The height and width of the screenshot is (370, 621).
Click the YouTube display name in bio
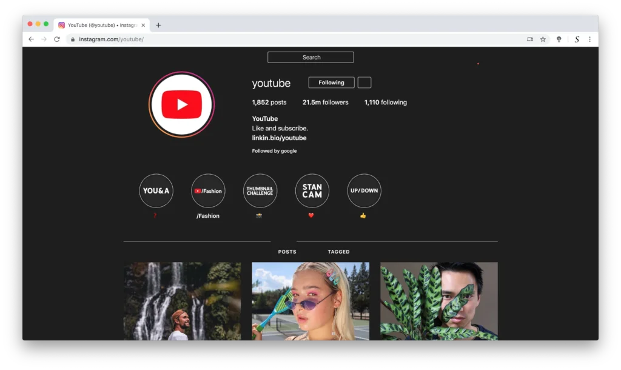265,118
